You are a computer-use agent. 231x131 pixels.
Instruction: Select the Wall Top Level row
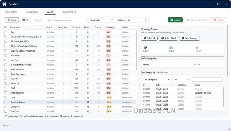point(69,69)
